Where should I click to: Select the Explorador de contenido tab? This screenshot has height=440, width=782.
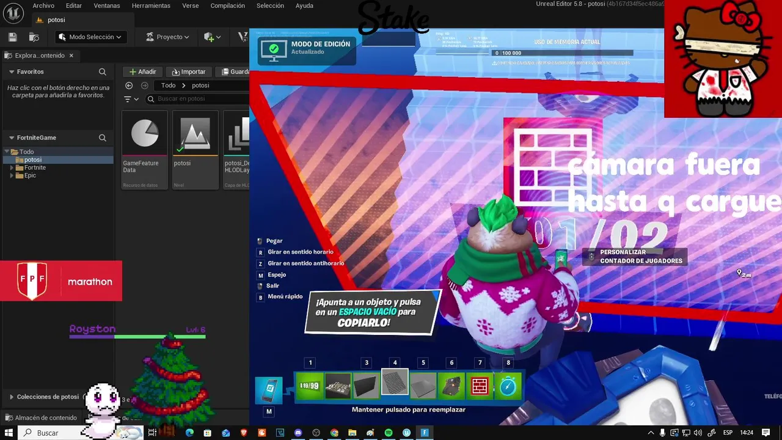click(x=39, y=56)
